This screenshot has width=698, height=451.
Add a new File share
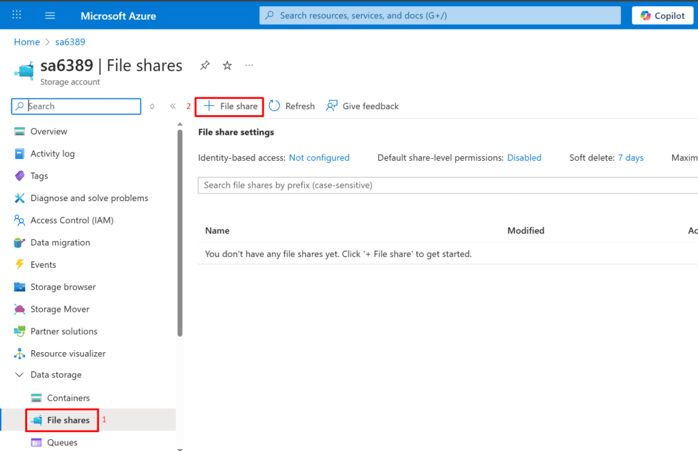[x=230, y=106]
